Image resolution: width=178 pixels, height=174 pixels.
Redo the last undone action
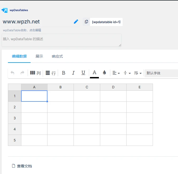click(x=22, y=73)
